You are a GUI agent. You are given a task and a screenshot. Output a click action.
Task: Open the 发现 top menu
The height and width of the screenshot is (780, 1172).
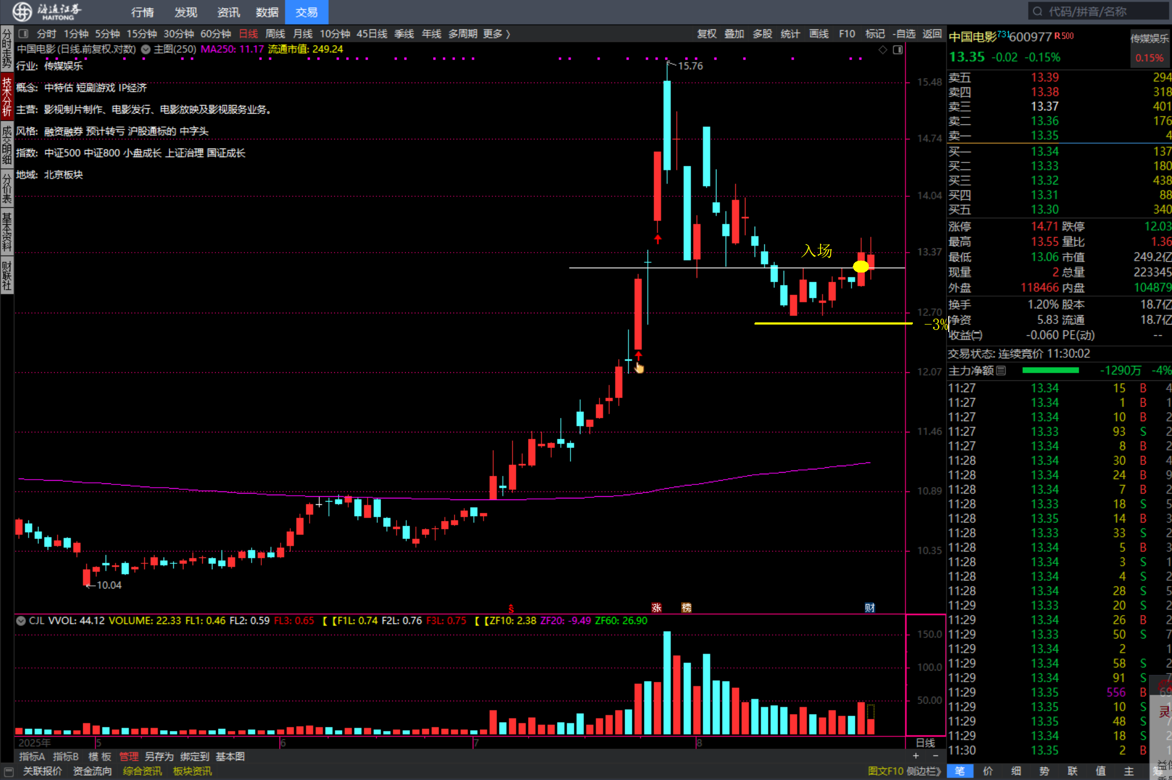pyautogui.click(x=186, y=12)
